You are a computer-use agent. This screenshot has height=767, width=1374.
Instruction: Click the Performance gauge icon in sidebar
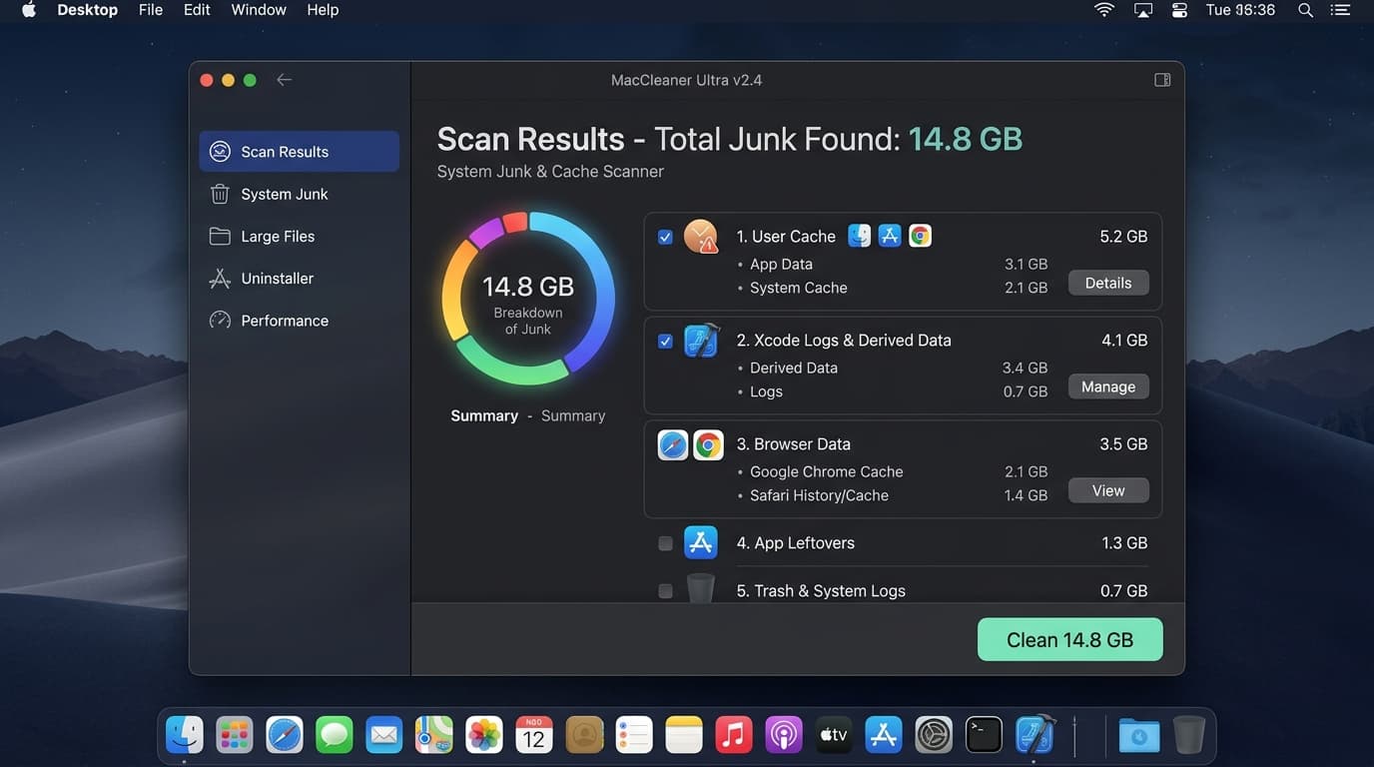tap(220, 321)
